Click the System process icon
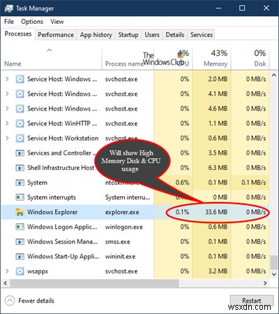The image size is (279, 314). pos(20,183)
